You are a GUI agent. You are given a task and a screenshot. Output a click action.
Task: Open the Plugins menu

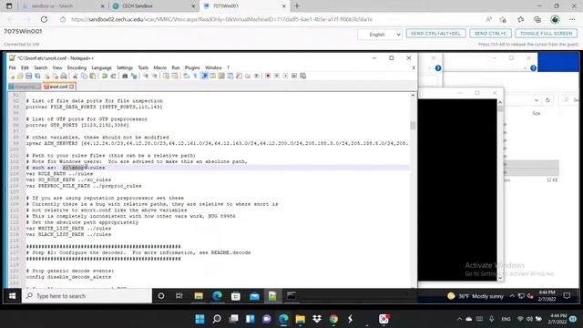(x=192, y=67)
